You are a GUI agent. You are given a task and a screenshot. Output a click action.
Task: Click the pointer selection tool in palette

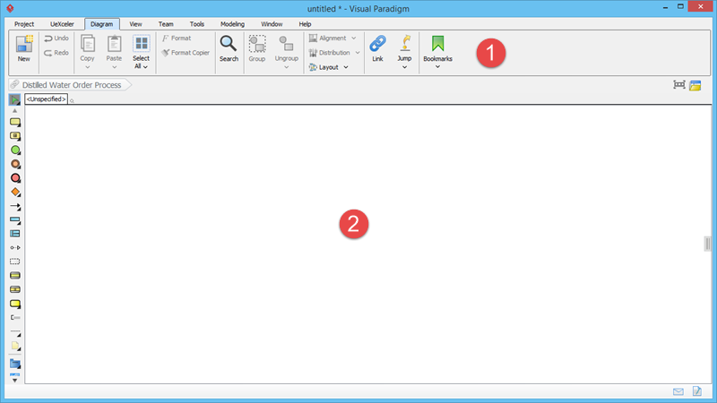(x=14, y=99)
